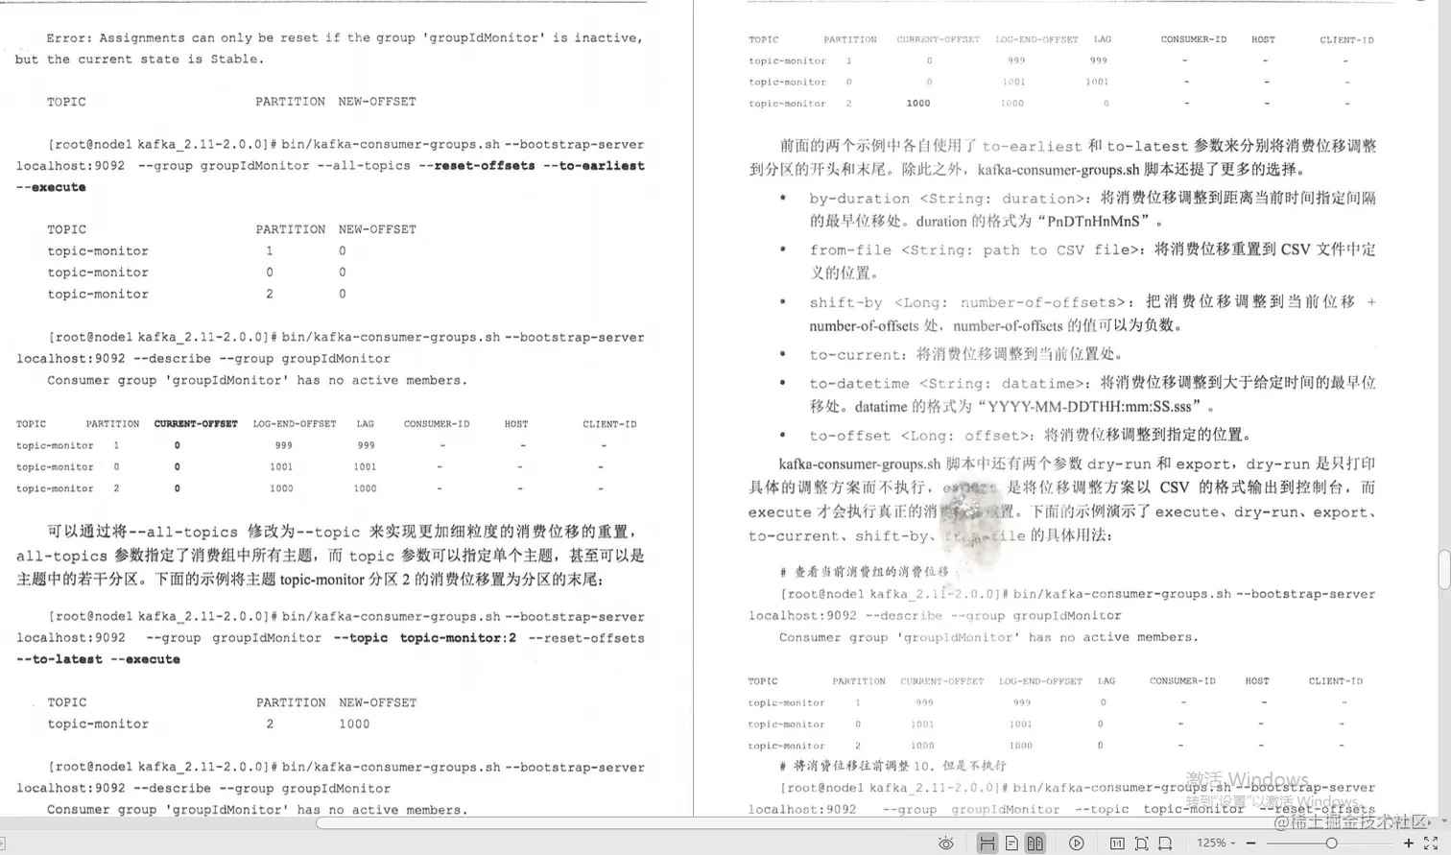The height and width of the screenshot is (855, 1451).
Task: Start the auto-play reading mode
Action: point(1077,843)
